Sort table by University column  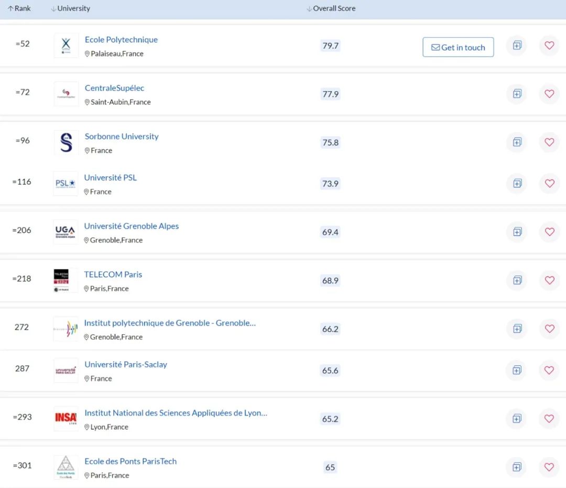[70, 8]
